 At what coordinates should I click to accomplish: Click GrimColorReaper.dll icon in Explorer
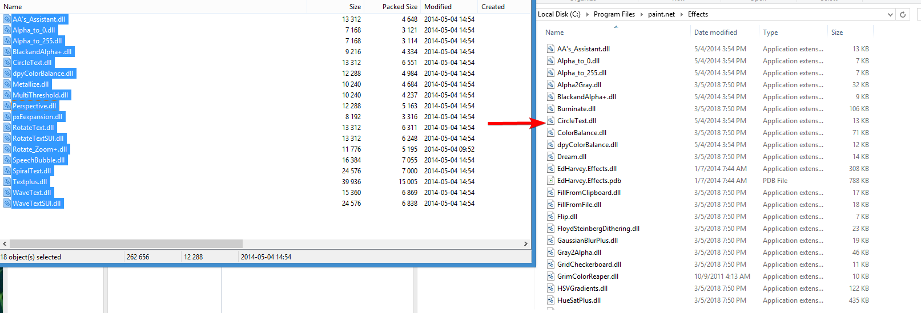[551, 277]
